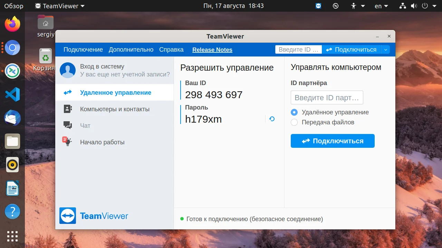Launch Firefox from the dock
The width and height of the screenshot is (442, 248).
click(12, 24)
